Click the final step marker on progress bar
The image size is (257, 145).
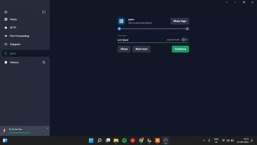click(x=188, y=29)
